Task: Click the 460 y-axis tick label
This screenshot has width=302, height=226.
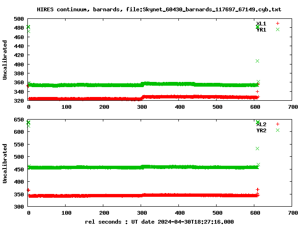Action: click(19, 37)
